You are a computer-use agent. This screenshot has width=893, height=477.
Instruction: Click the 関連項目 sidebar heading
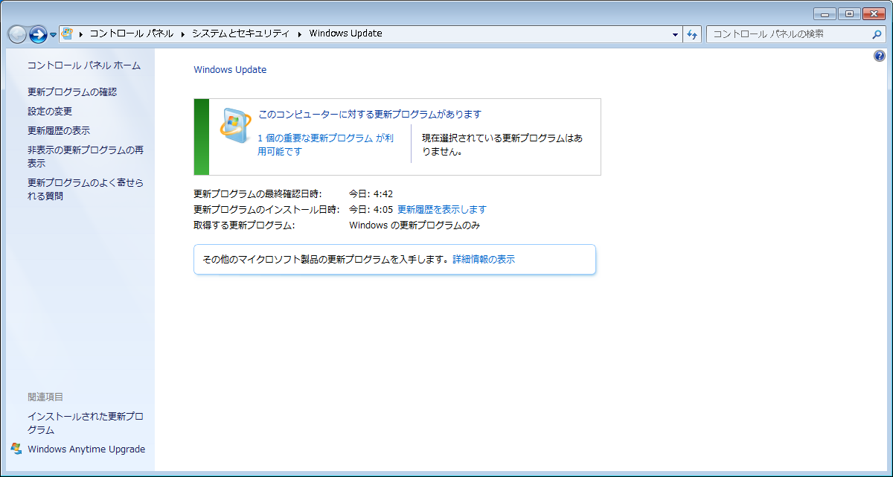coord(45,397)
